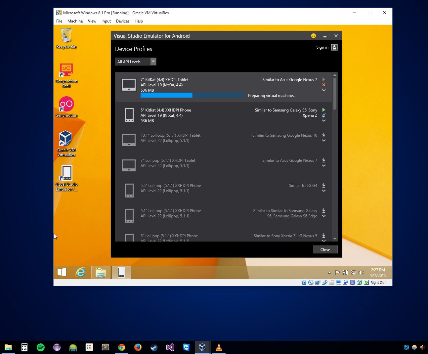Click the preparing virtual machine progress bar
428x354 pixels.
pyautogui.click(x=192, y=95)
